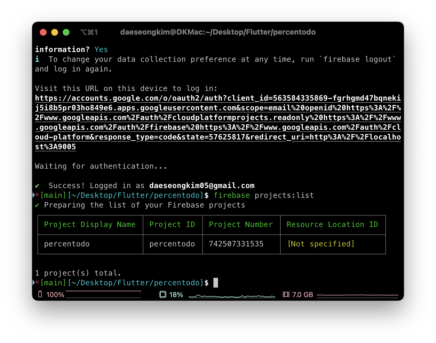
Task: Click the email daeseongkim05@gmail.com
Action: [x=202, y=186]
